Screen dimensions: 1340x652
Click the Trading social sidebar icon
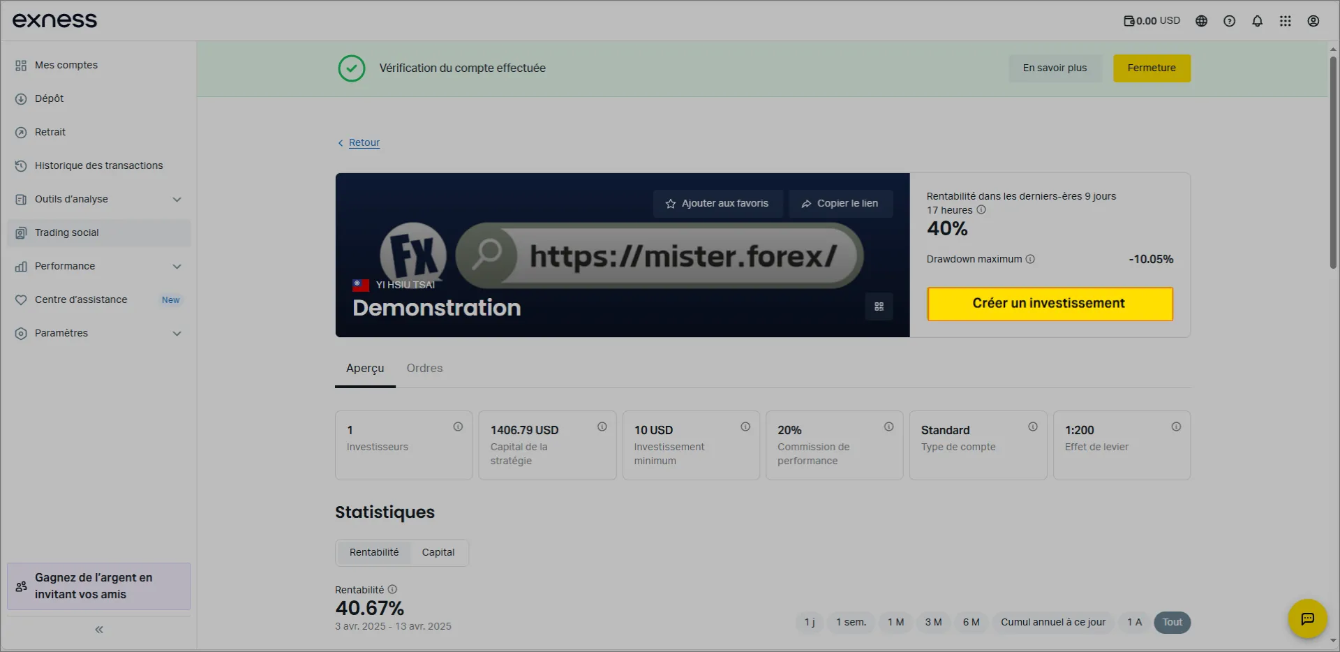(21, 233)
